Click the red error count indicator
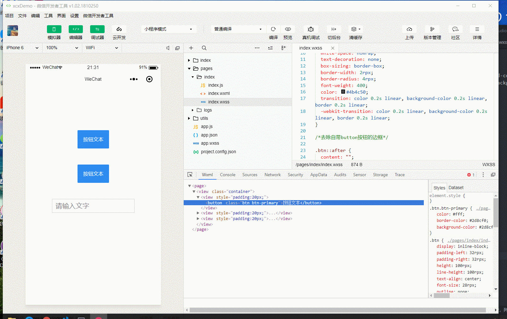The image size is (507, 319). point(471,175)
